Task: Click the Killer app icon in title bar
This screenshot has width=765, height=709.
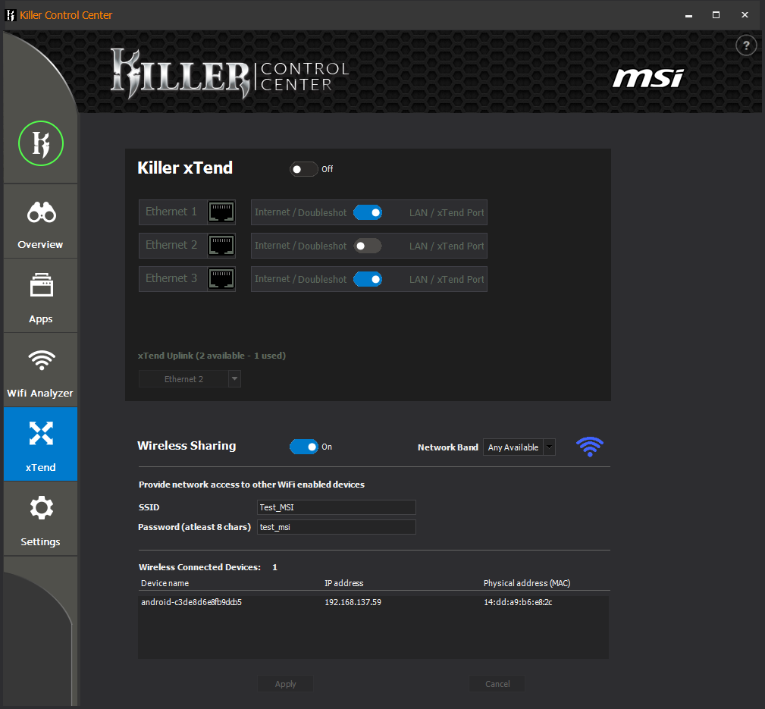Action: [11, 15]
